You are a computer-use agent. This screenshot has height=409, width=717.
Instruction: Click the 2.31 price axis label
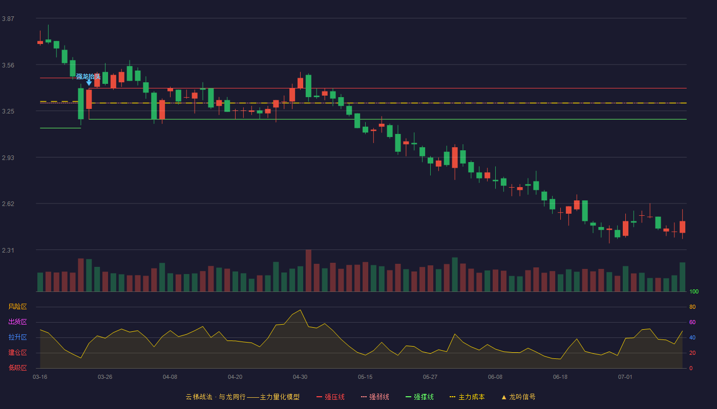click(8, 251)
